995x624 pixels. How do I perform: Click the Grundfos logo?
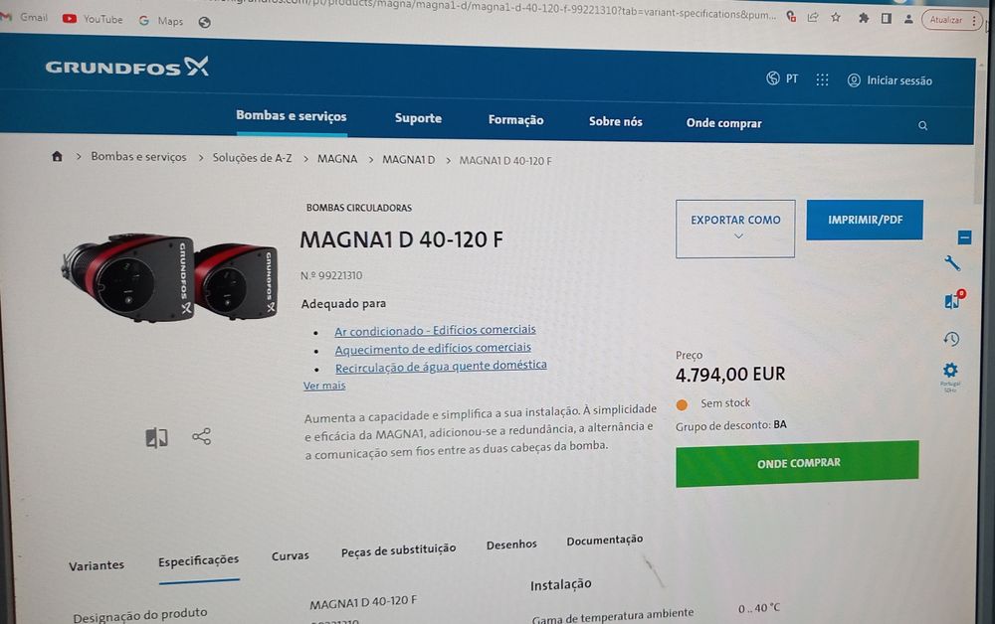point(127,67)
